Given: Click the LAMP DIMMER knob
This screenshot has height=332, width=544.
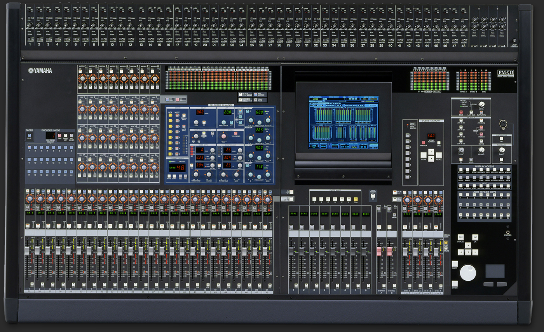Looking at the screenshot, I should (514, 41).
